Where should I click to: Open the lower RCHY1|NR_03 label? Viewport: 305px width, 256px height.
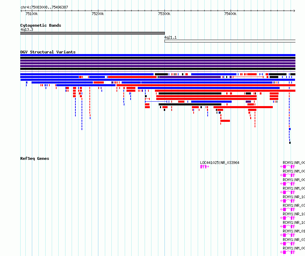coord(294,240)
